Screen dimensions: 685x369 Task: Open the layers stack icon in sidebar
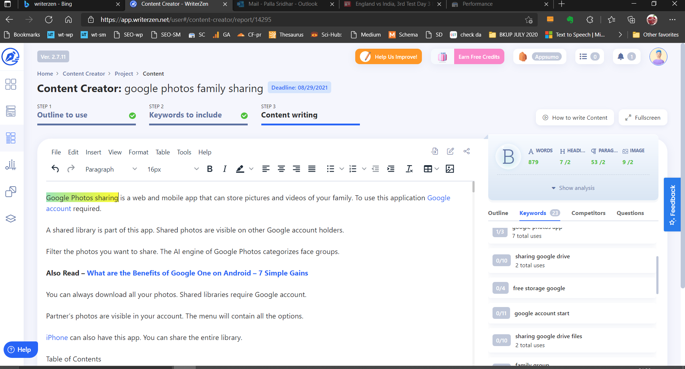pos(11,219)
